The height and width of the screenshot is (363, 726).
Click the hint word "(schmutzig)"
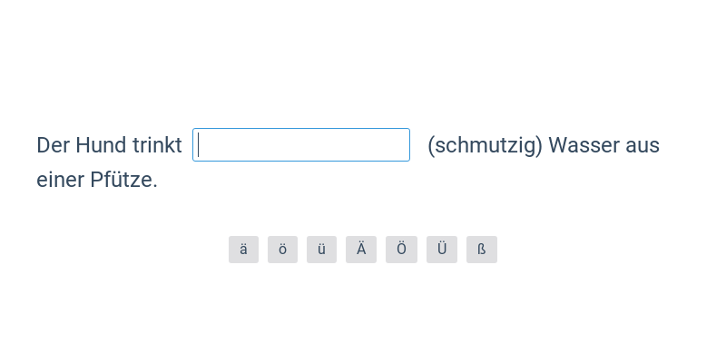click(485, 145)
